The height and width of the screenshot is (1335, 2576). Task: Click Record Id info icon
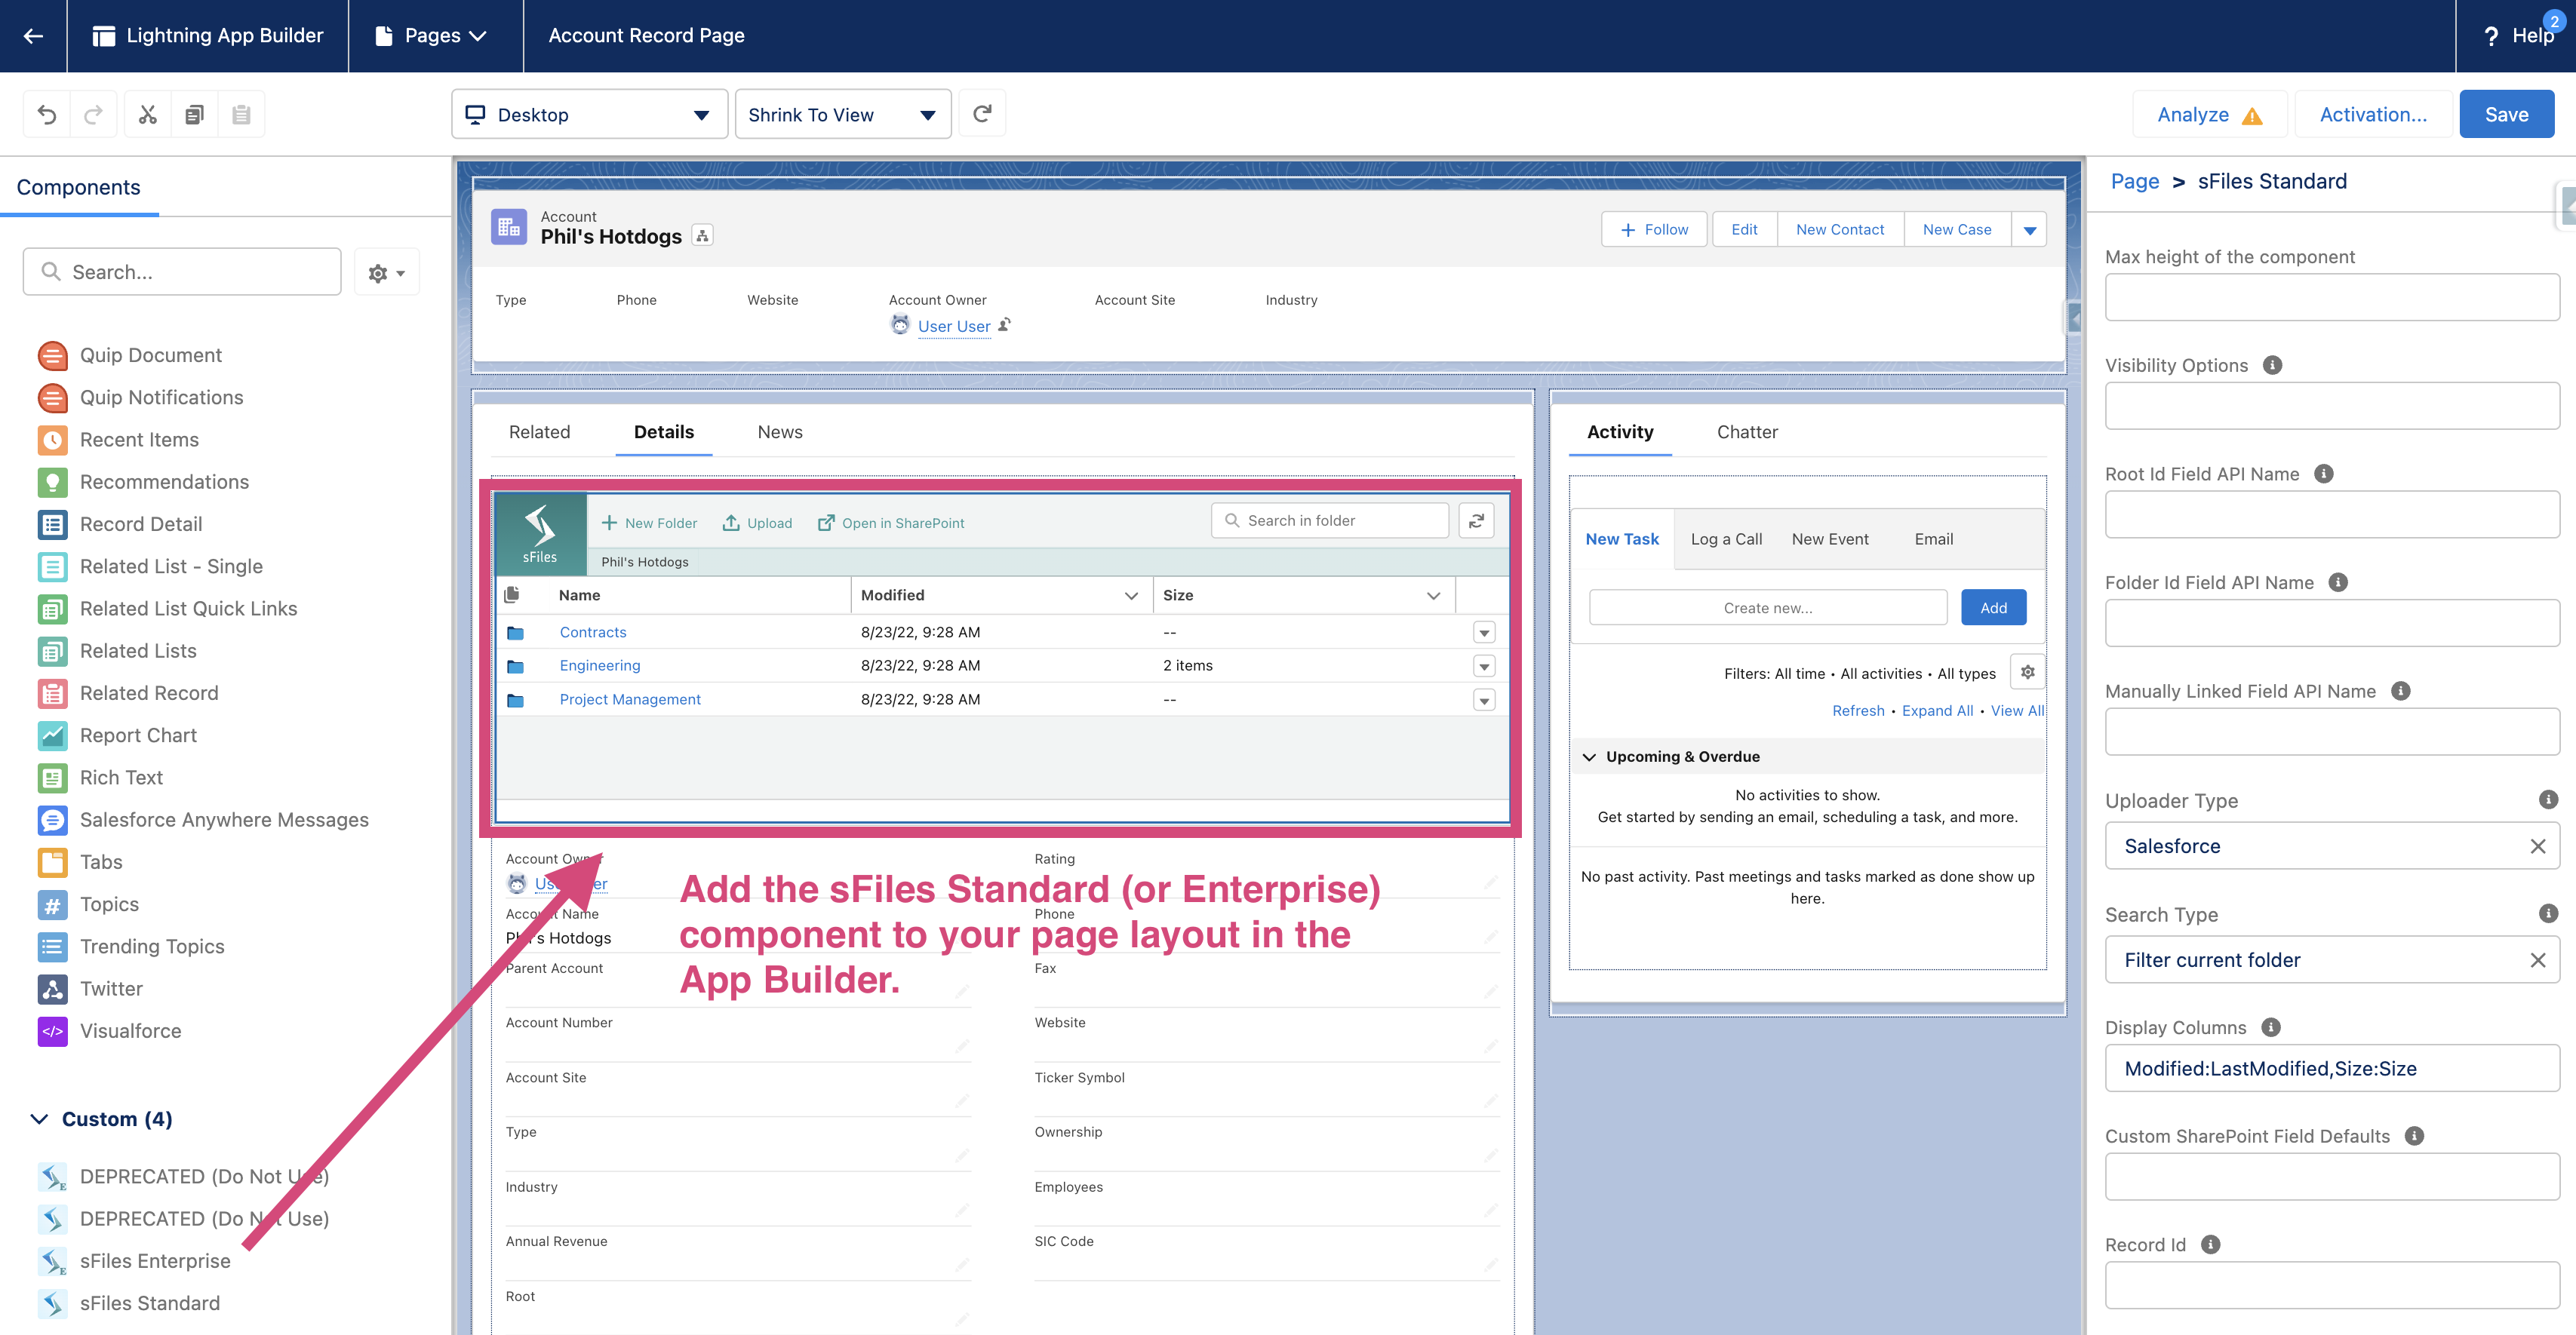[2211, 1245]
